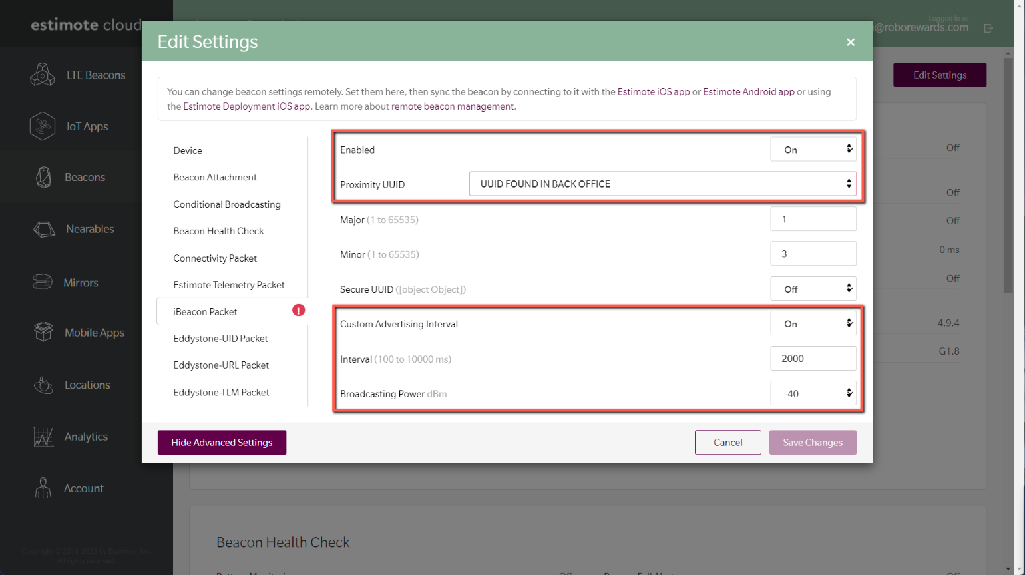The height and width of the screenshot is (575, 1025).
Task: Click the Estimote Cloud logo
Action: (x=85, y=25)
